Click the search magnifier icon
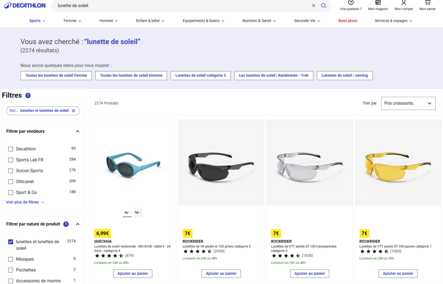 (323, 5)
